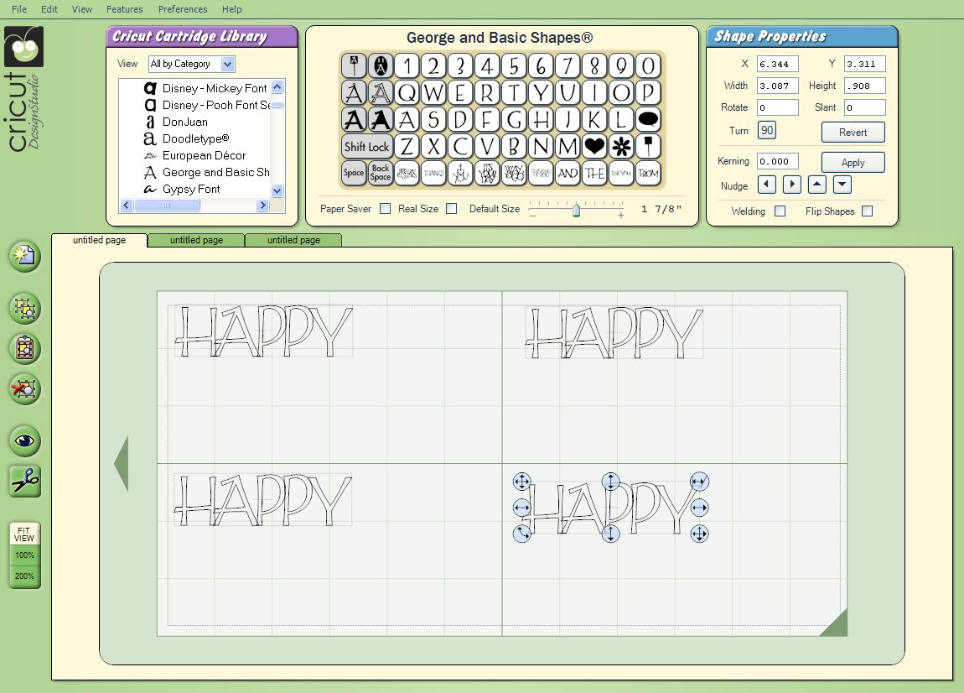Click the top-left move handle of selected HAPPY

click(522, 482)
